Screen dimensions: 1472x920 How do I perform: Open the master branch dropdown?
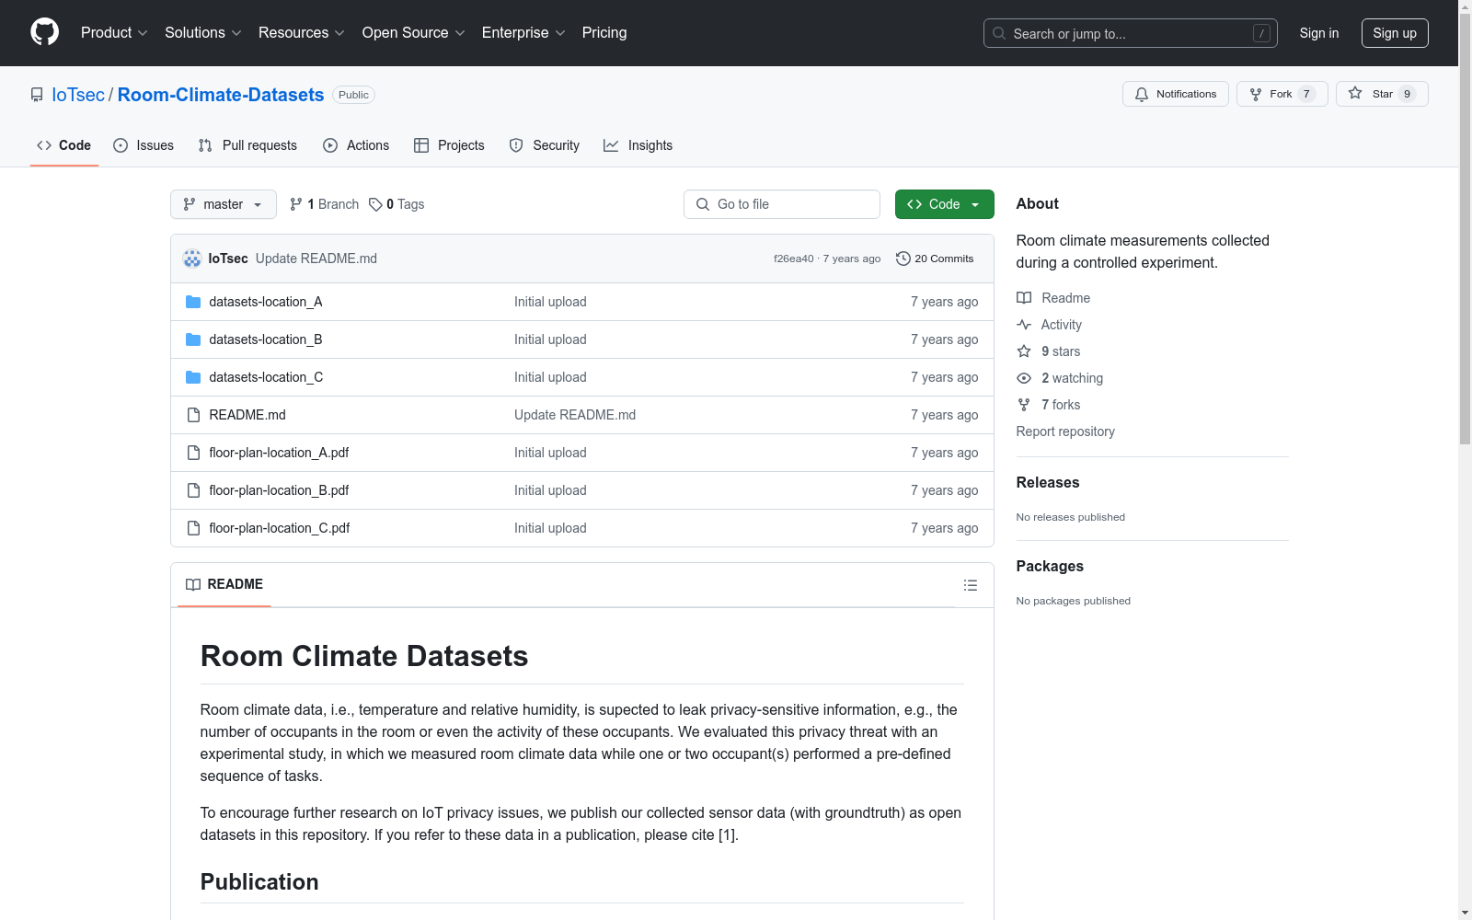click(x=224, y=204)
